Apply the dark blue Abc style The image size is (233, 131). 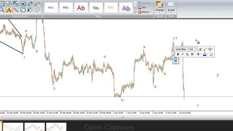pos(66,7)
